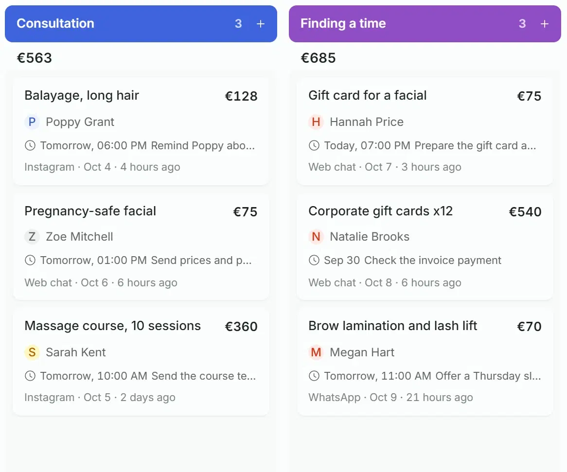
Task: Open the task 'Send prices and p...'
Action: (201, 260)
